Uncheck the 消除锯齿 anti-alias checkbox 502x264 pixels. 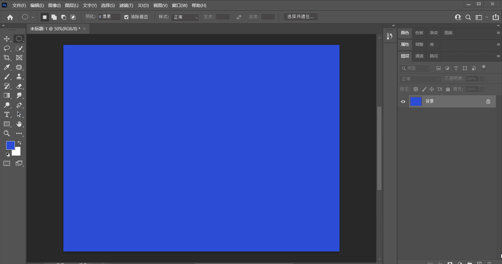[x=126, y=17]
